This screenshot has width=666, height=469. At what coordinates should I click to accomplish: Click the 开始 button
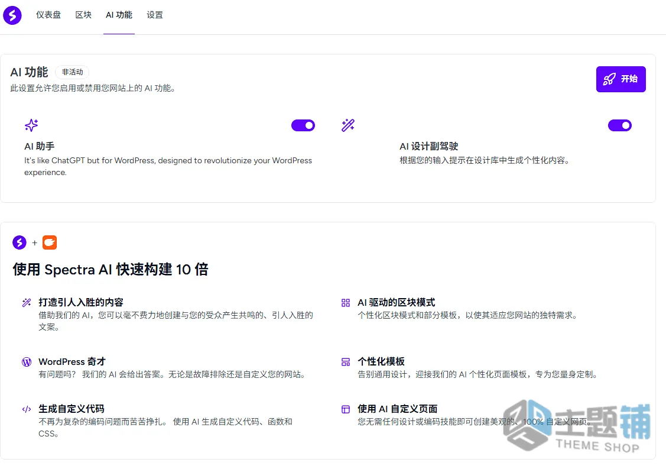[620, 79]
